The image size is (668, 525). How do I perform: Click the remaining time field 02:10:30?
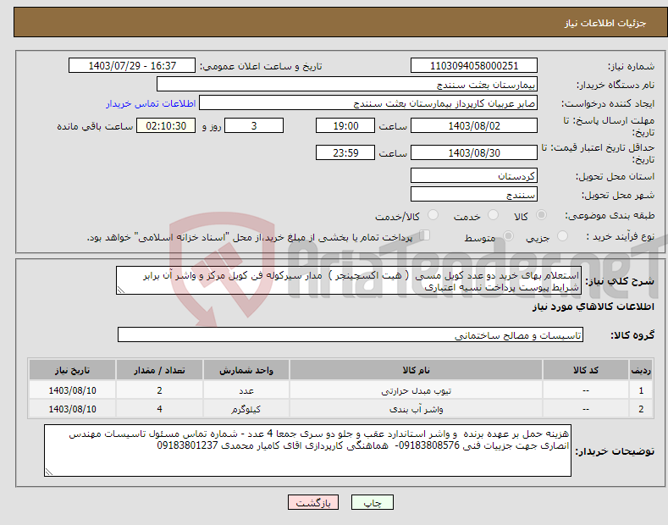click(166, 125)
